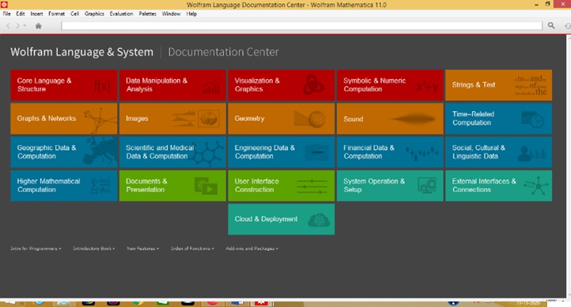
Task: Click play slides icon on Documents & Presentation tile
Action: point(206,185)
